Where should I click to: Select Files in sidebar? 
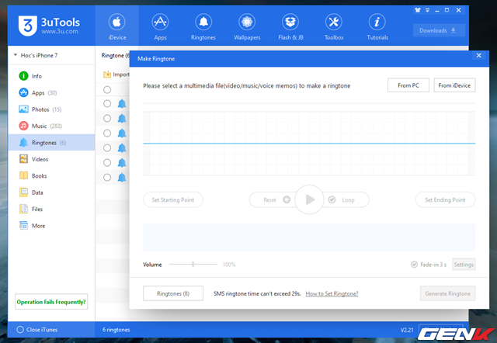pyautogui.click(x=51, y=209)
